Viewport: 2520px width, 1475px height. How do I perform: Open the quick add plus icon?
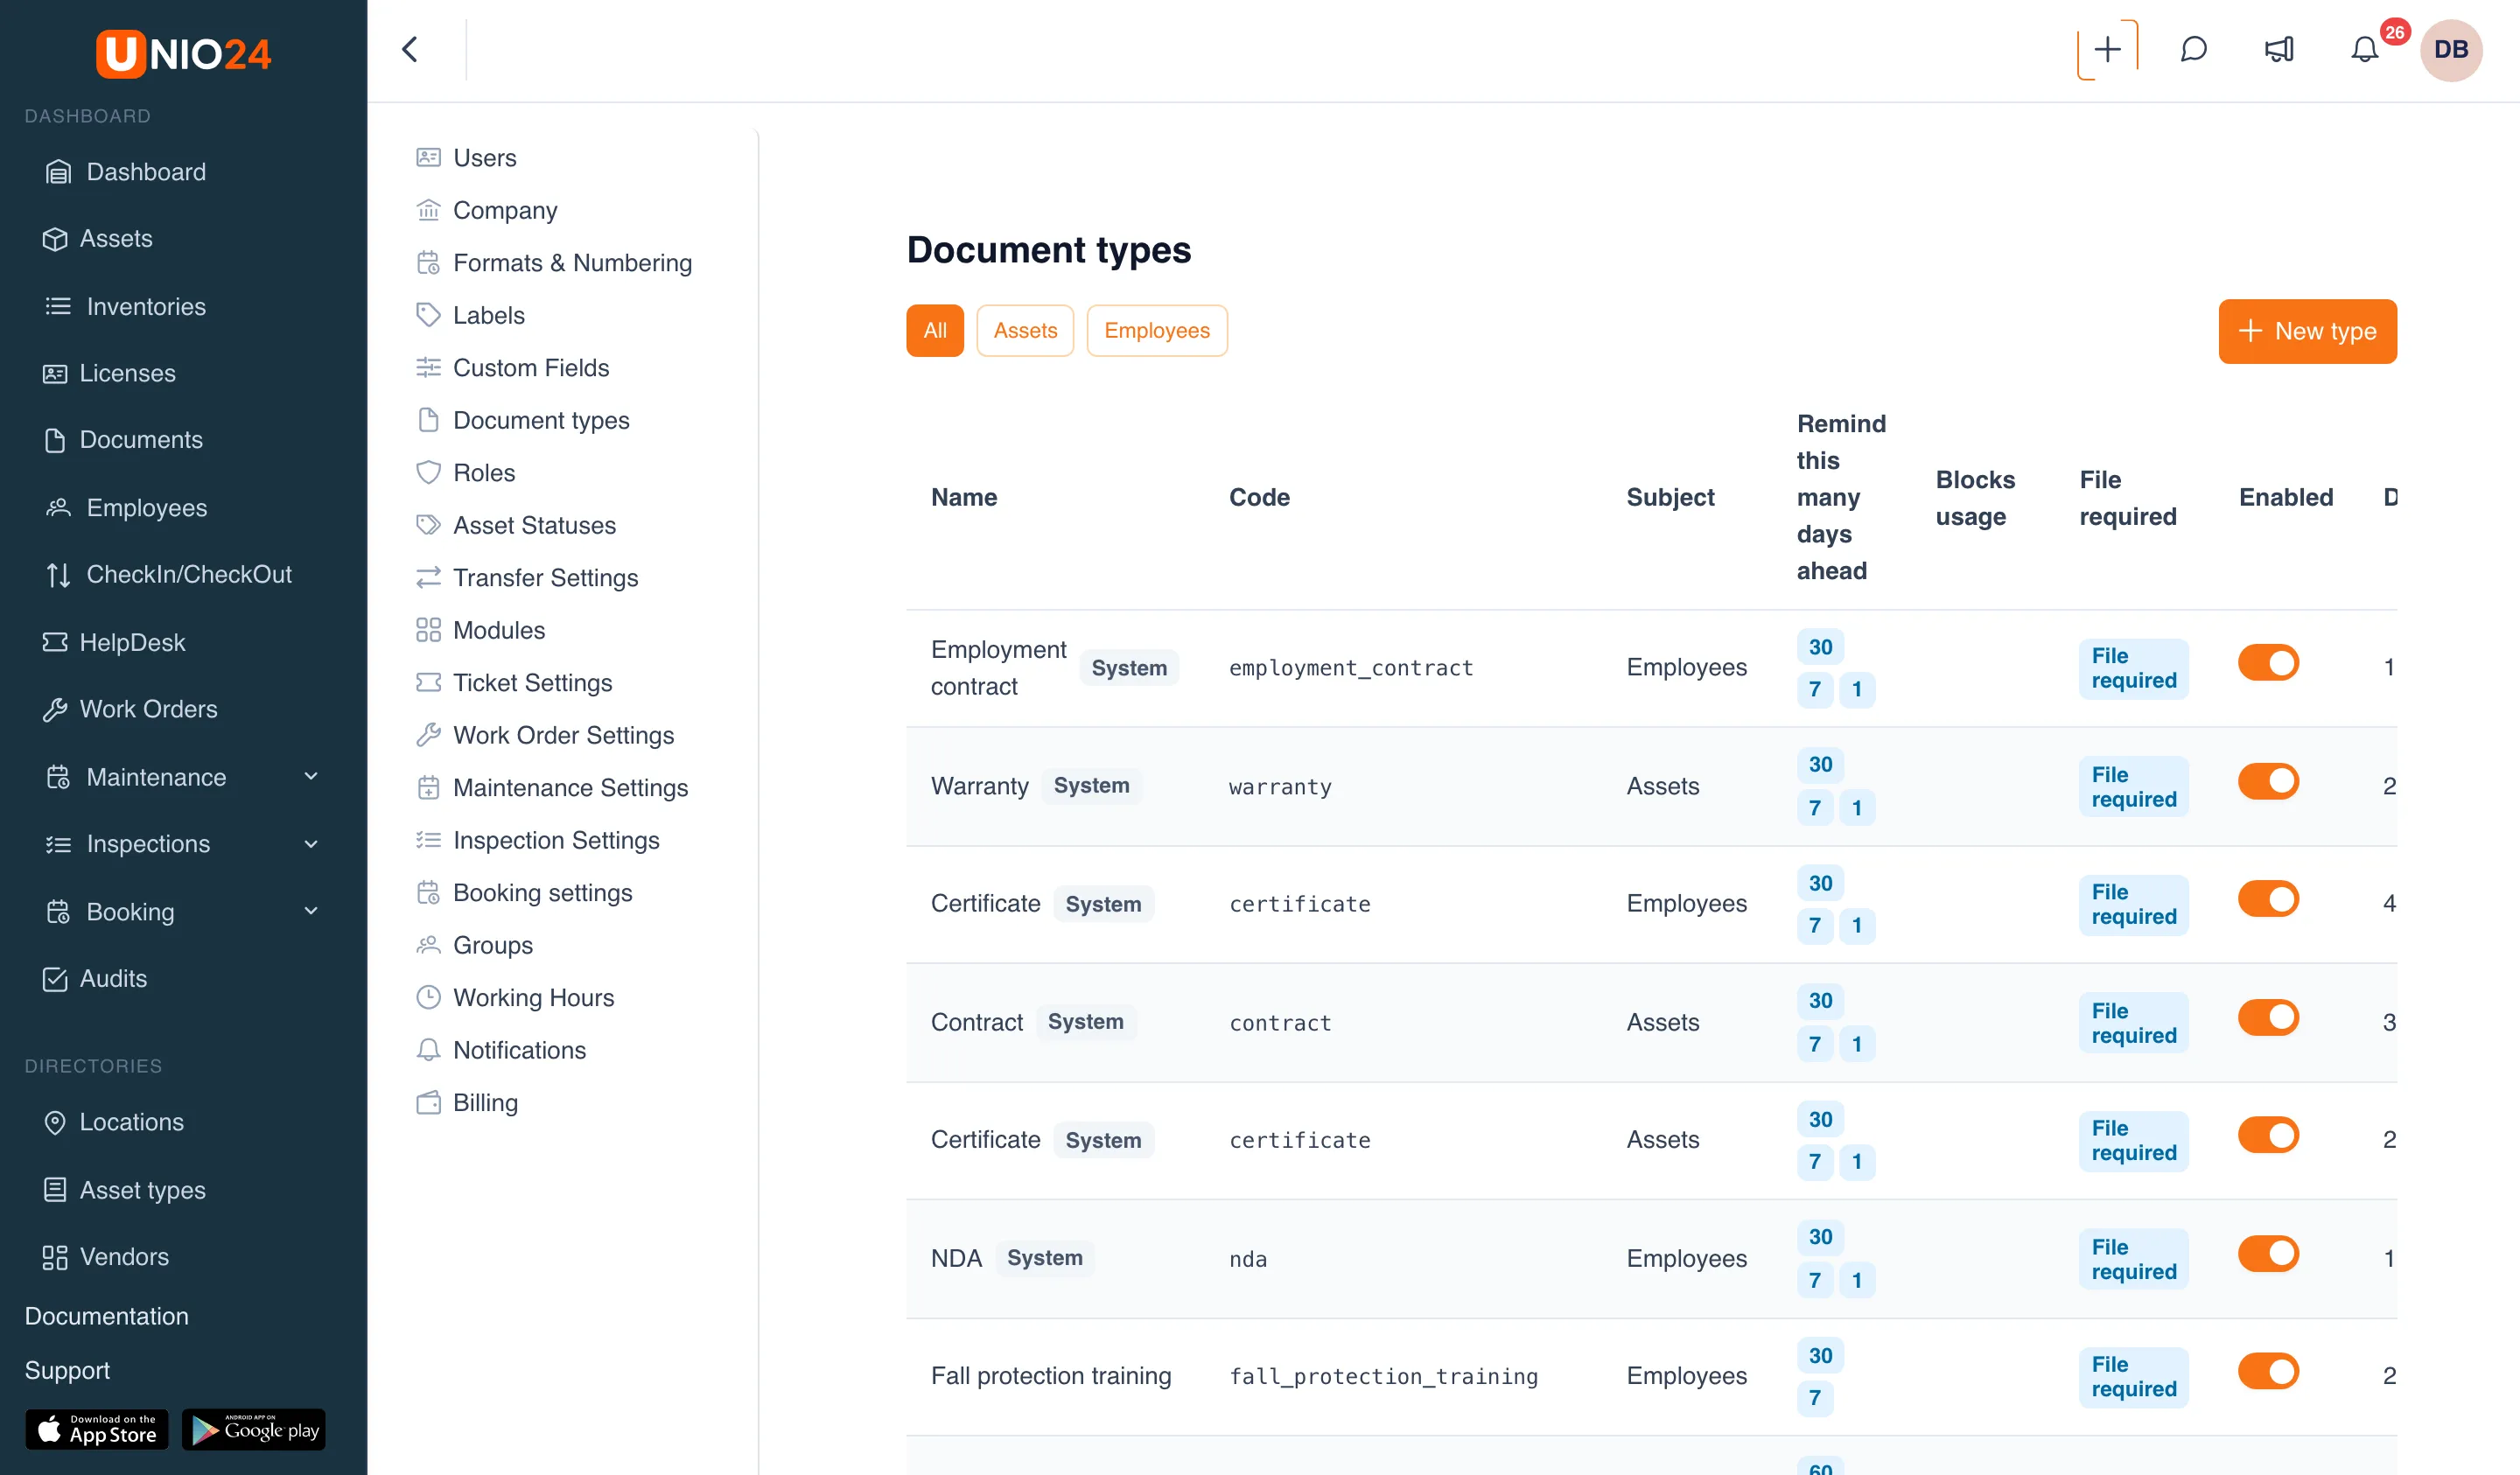click(x=2107, y=49)
